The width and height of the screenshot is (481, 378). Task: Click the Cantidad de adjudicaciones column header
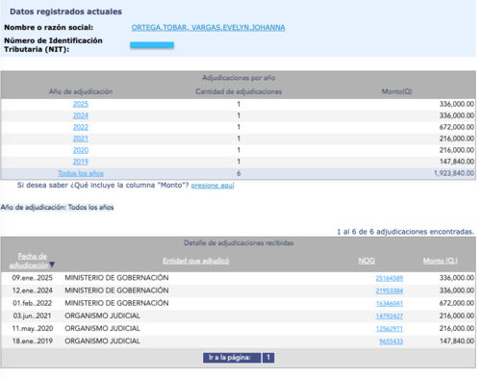click(239, 91)
